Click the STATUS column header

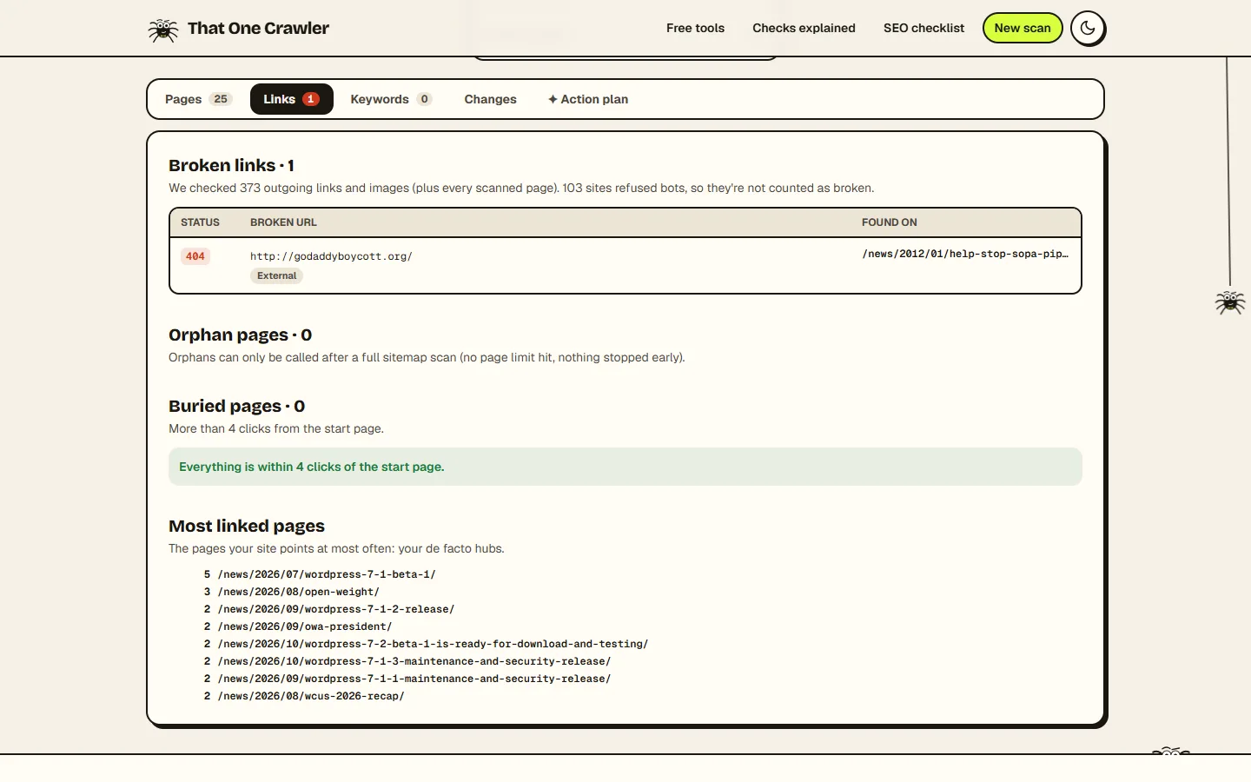pos(200,222)
